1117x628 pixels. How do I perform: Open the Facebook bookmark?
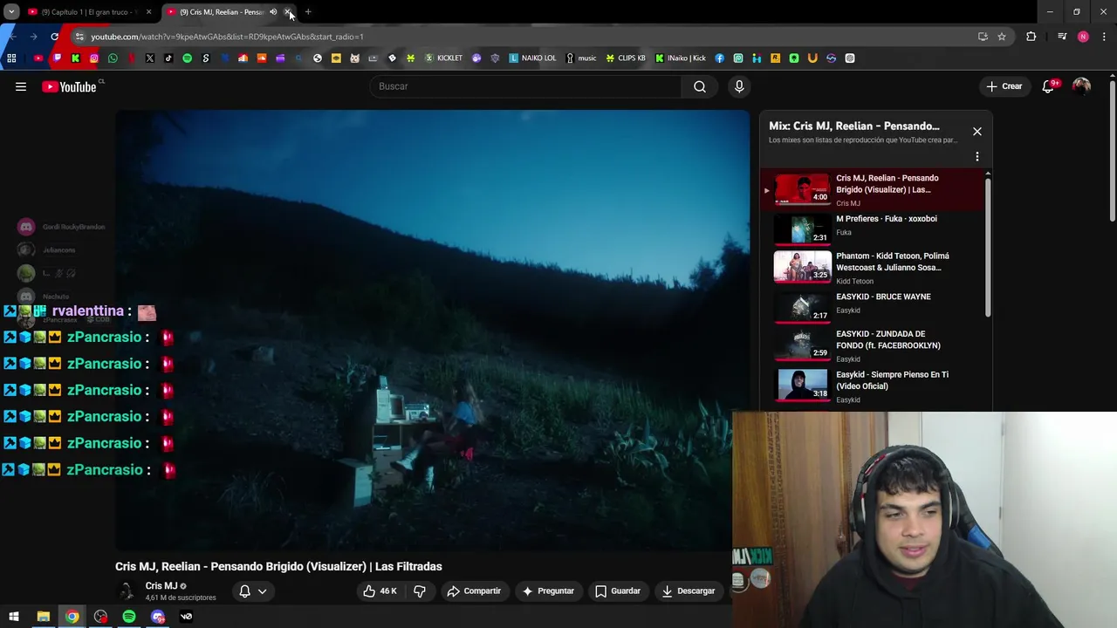[720, 58]
